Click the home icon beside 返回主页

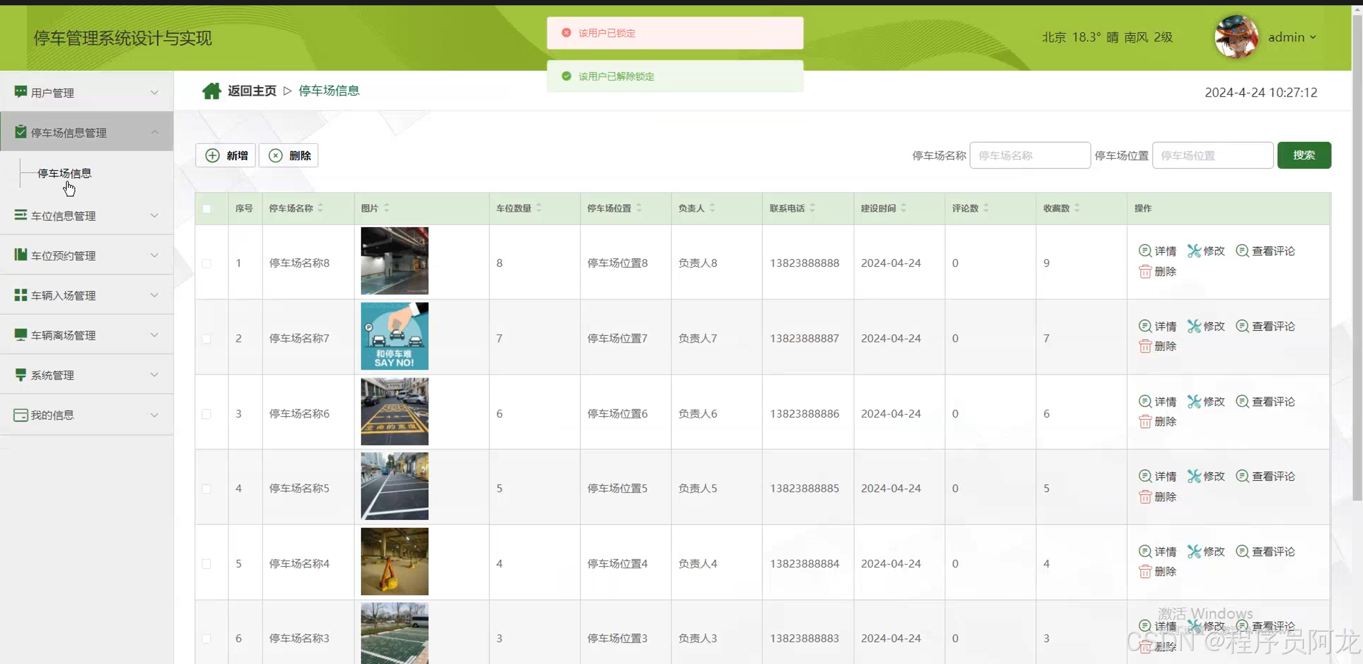[211, 91]
